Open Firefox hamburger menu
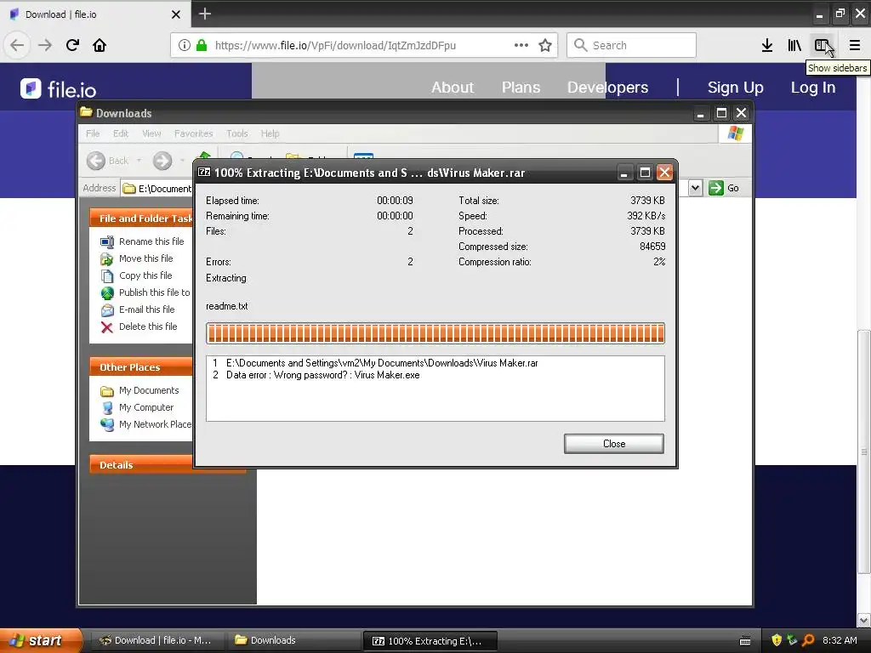This screenshot has height=653, width=871. [854, 46]
